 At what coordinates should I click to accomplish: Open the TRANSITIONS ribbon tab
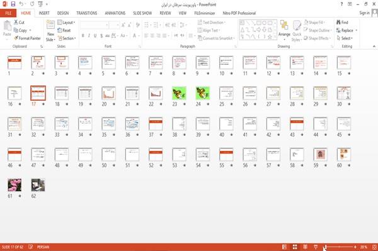click(87, 13)
